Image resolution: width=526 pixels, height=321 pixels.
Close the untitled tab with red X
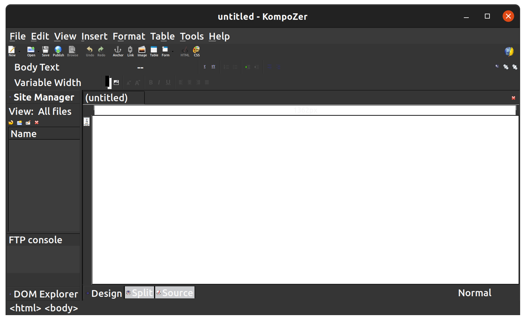tap(513, 98)
